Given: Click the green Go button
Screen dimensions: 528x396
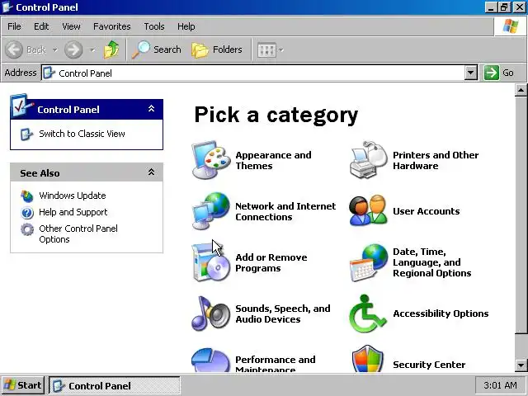Looking at the screenshot, I should tap(498, 73).
